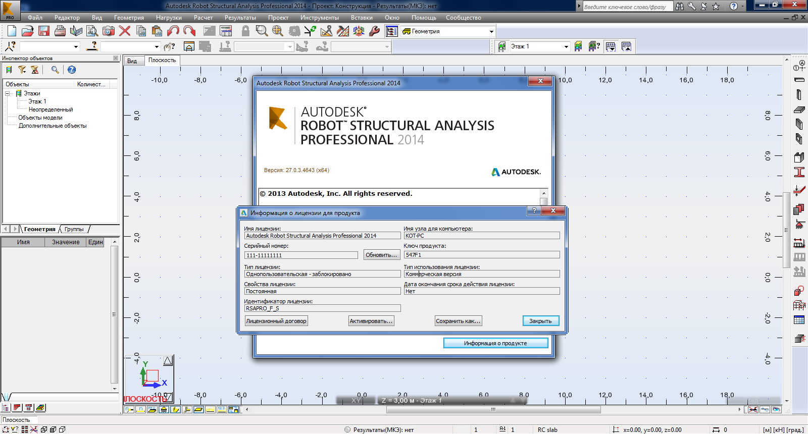Viewport: 808px width, 434px height.
Task: Open the Файл menu
Action: point(35,18)
